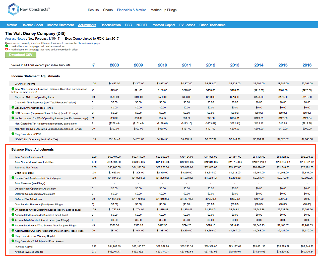Click green override dot beside Excess Cash
The image size is (318, 256).
pos(13,178)
